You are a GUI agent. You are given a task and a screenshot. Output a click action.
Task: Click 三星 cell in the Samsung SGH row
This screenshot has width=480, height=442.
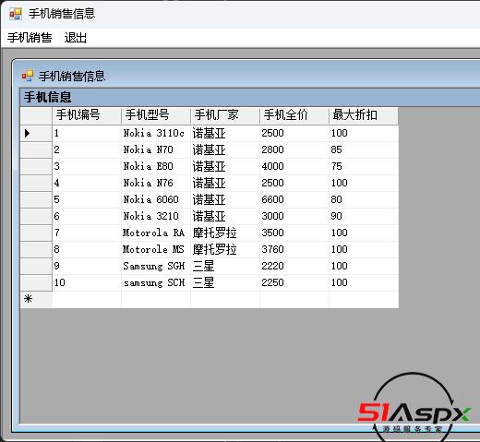pos(225,266)
